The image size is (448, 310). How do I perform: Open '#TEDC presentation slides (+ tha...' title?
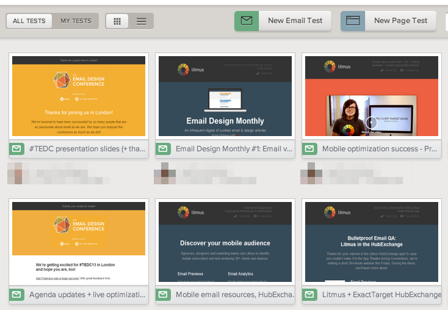coord(87,149)
